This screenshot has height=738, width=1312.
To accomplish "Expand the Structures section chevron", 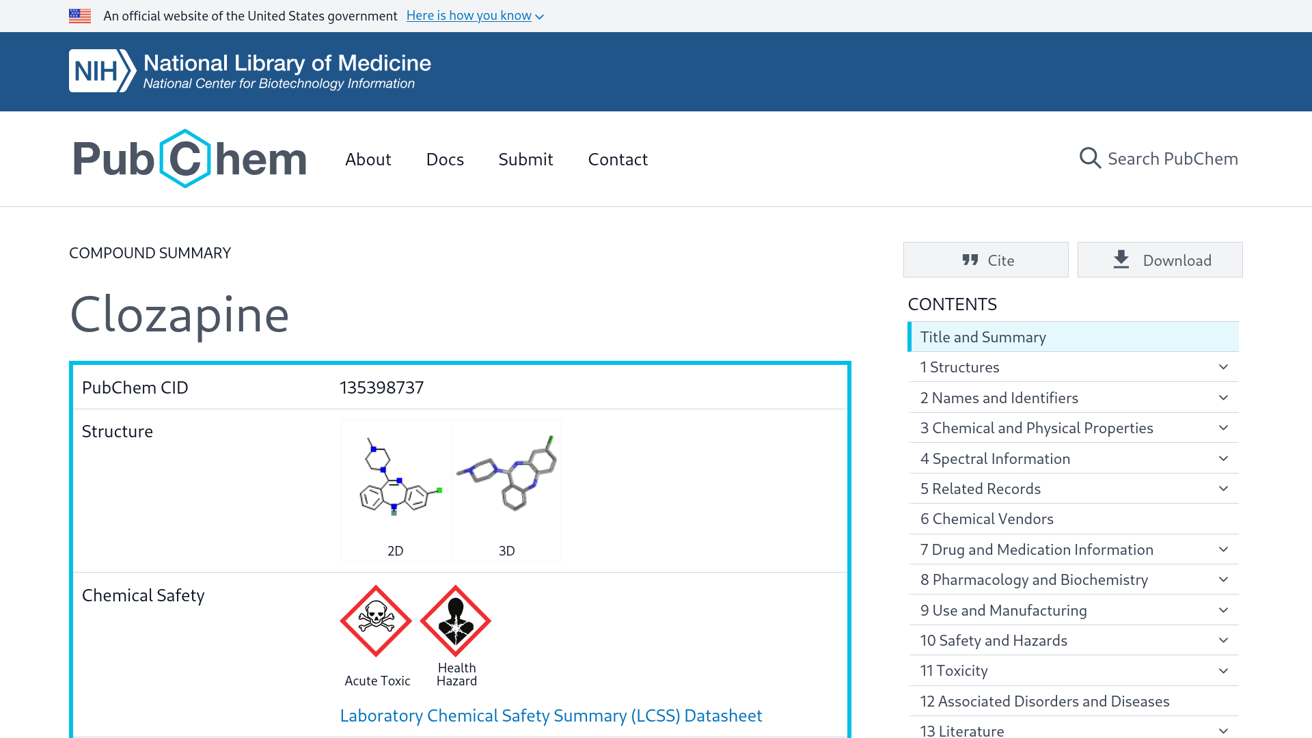I will (x=1223, y=367).
